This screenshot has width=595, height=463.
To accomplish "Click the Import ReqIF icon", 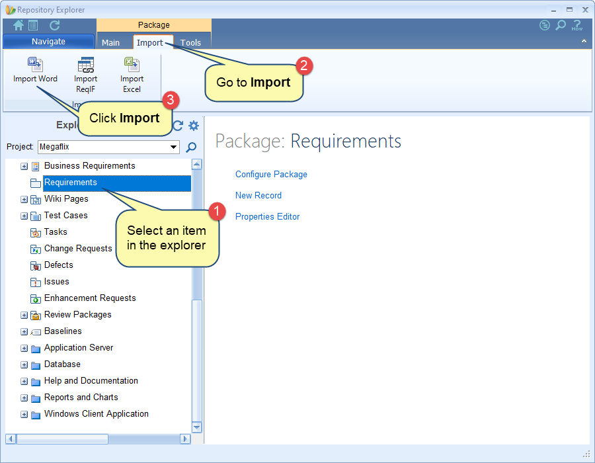I will pos(86,65).
